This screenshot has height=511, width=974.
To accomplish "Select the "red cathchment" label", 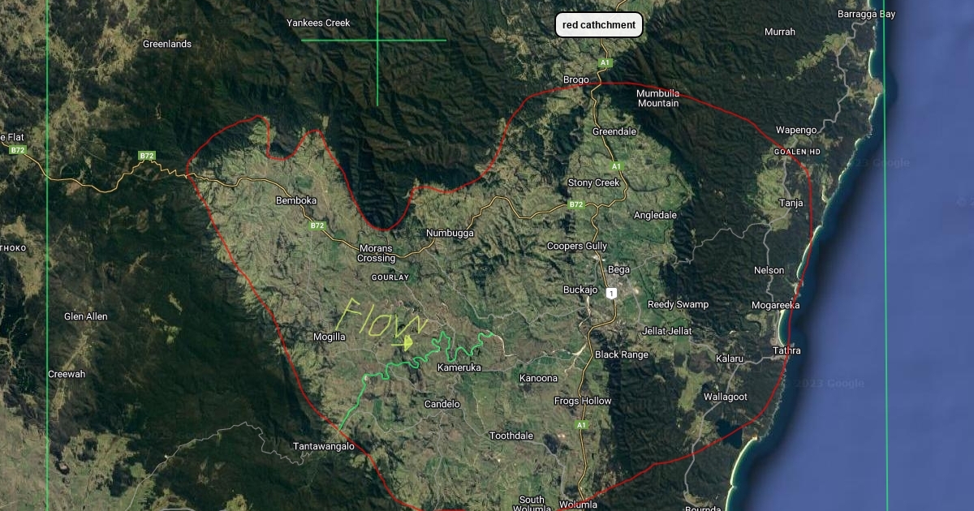I will pyautogui.click(x=599, y=25).
